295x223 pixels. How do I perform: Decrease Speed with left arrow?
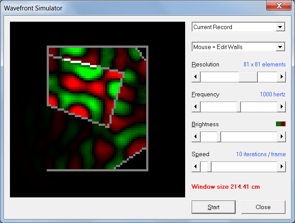pyautogui.click(x=196, y=167)
